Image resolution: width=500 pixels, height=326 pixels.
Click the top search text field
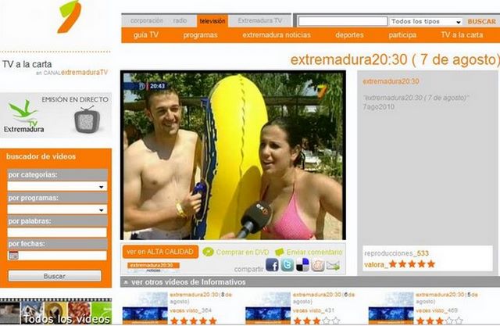pos(343,21)
